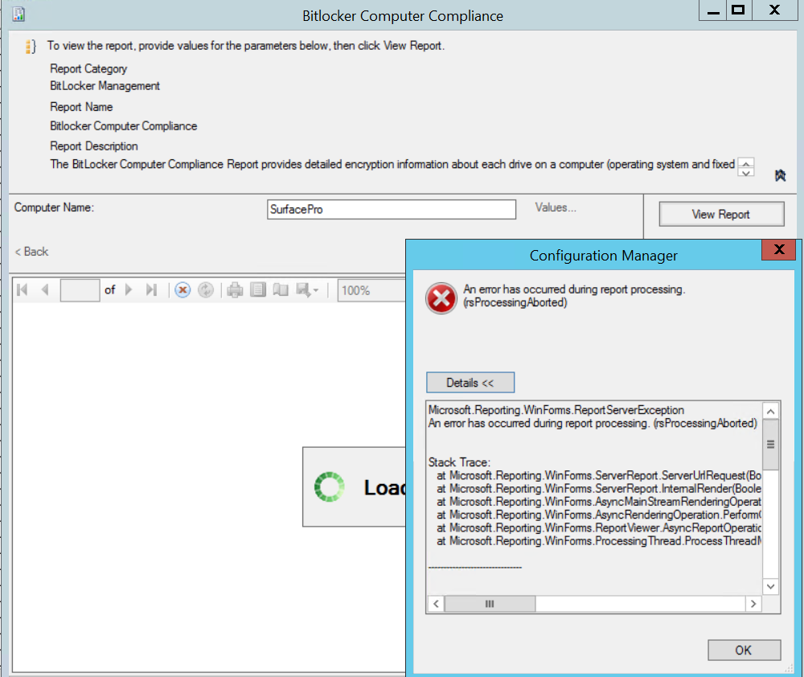Click the current page number field

(80, 290)
